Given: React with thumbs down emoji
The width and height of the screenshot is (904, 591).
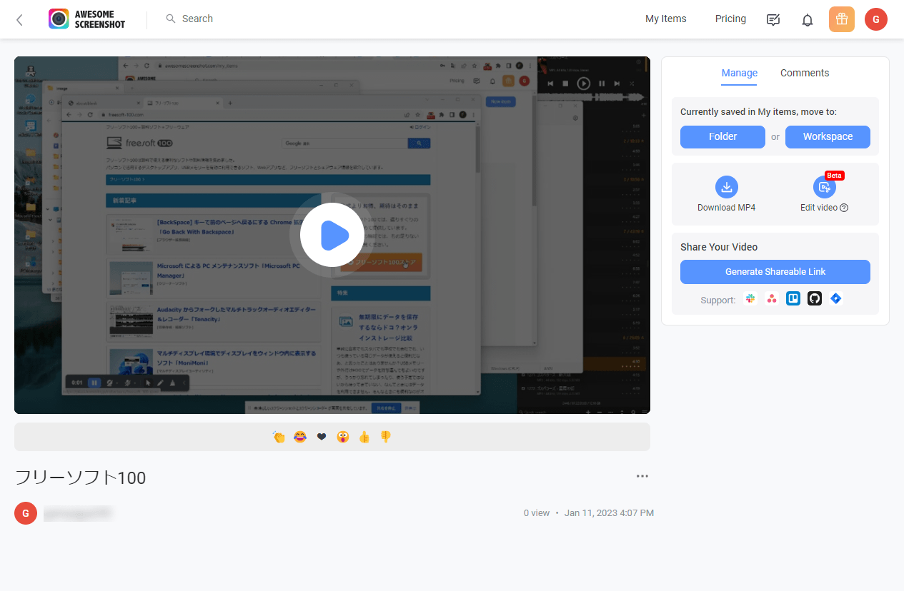Looking at the screenshot, I should (386, 437).
